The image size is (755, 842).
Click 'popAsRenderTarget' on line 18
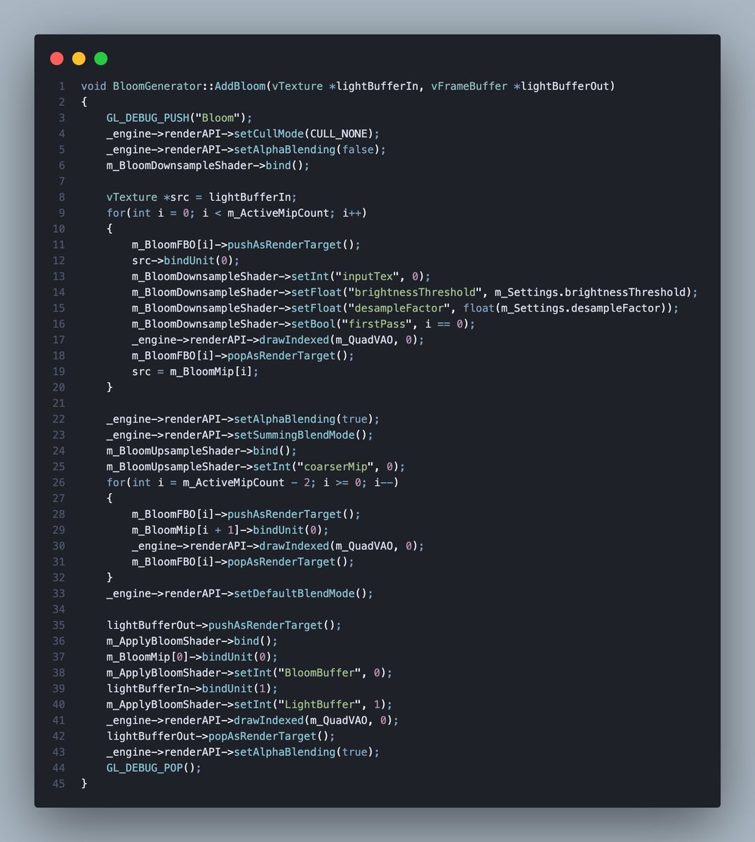pyautogui.click(x=281, y=356)
